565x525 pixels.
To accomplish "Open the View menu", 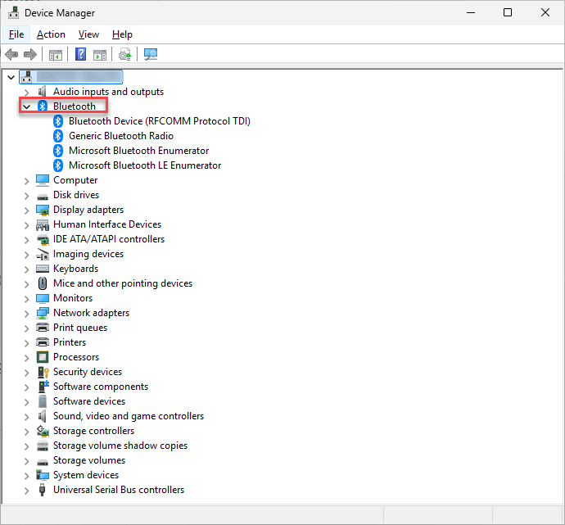I will (x=88, y=34).
